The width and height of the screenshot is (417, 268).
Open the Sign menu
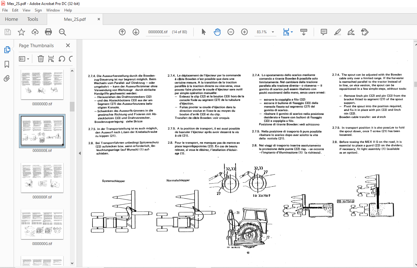38,10
